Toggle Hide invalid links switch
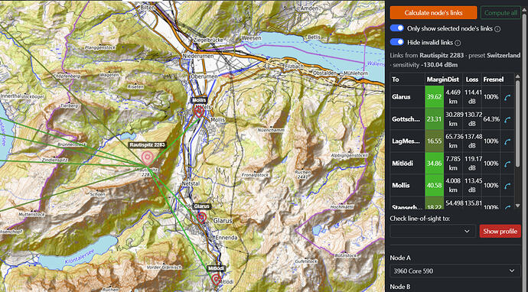The height and width of the screenshot is (292, 528). coord(397,42)
